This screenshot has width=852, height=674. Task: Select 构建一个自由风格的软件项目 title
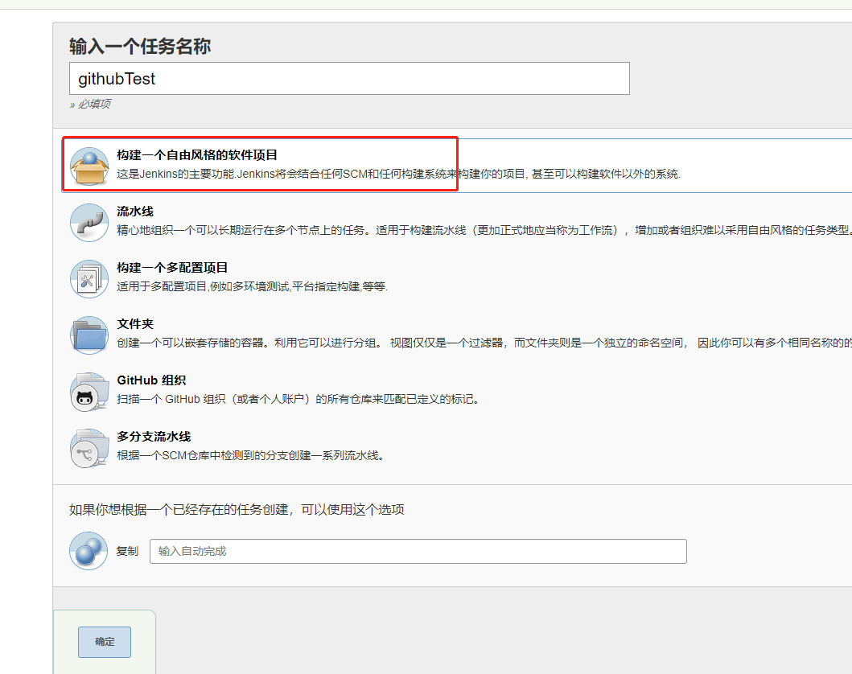[196, 155]
